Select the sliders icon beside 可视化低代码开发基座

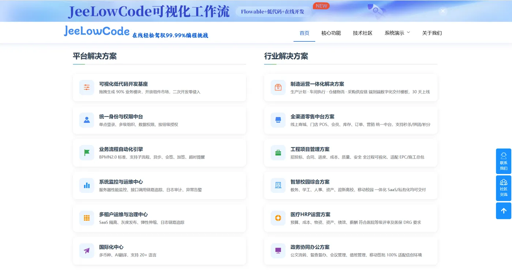pyautogui.click(x=86, y=87)
